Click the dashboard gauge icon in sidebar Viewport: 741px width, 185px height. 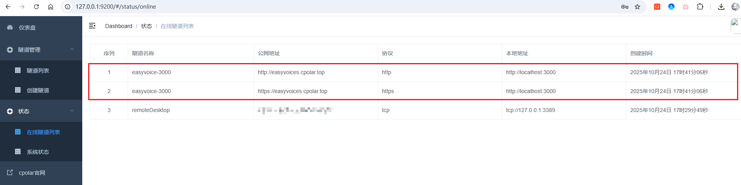[10, 28]
